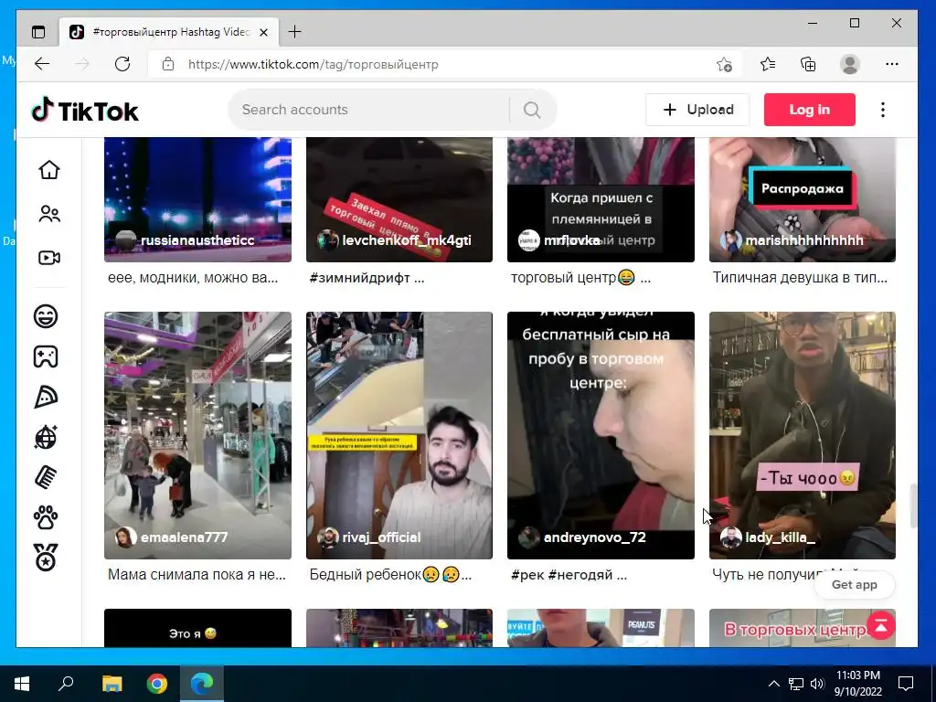Viewport: 936px width, 702px height.
Task: Open File Explorer from the taskbar
Action: 112,684
